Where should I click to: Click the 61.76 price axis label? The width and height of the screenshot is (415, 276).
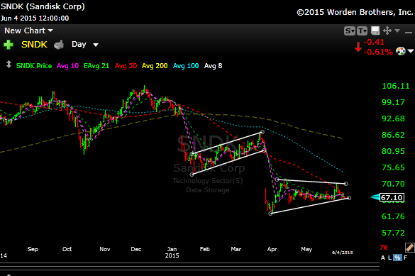point(393,216)
